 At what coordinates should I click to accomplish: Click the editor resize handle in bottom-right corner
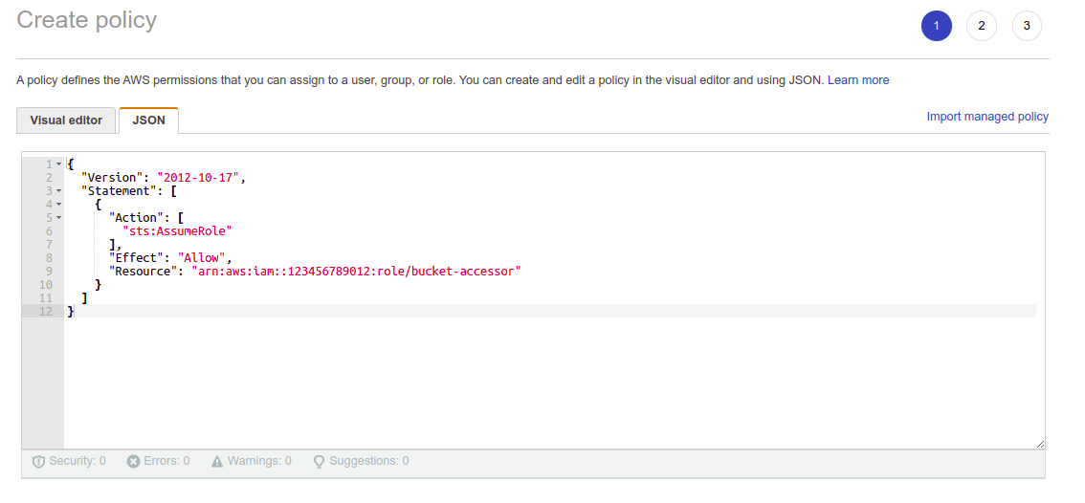pyautogui.click(x=1039, y=444)
